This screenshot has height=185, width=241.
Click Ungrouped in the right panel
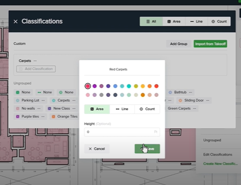[x=212, y=140]
